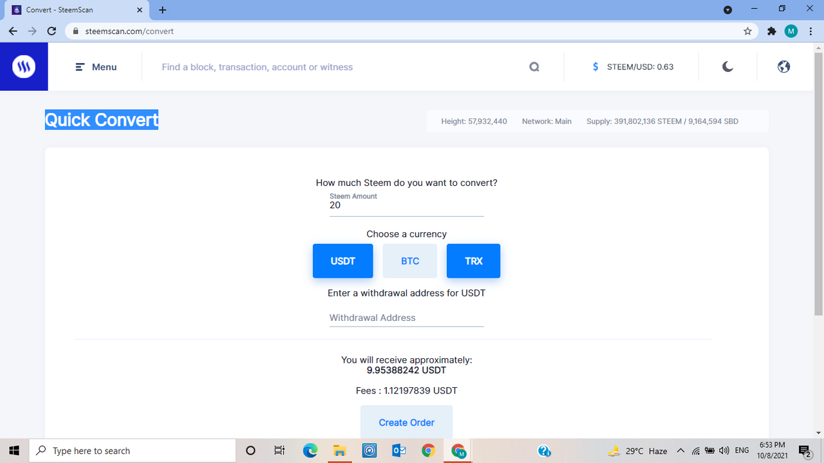Click Height: 57,932,440 text
Screen dimensions: 824x463
tap(474, 121)
